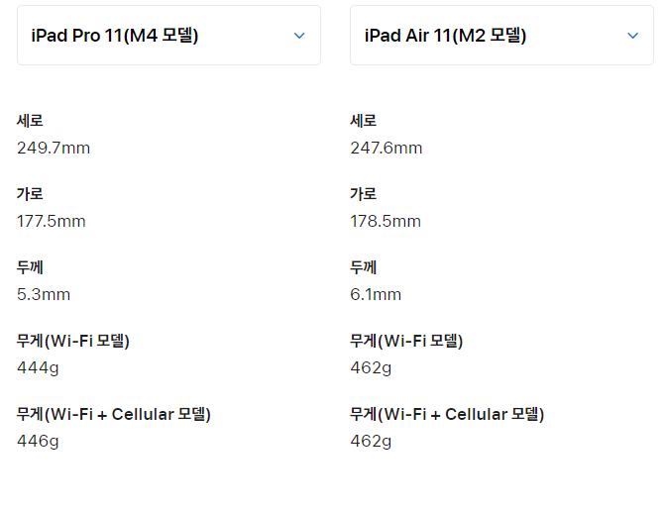Image resolution: width=664 pixels, height=511 pixels.
Task: Click the 5.3mm thickness value
Action: click(x=44, y=295)
